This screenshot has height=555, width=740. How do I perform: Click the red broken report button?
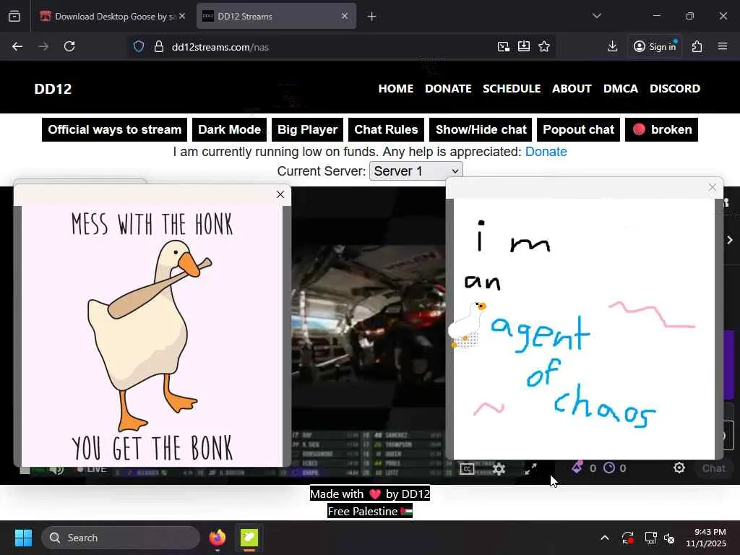click(x=661, y=129)
